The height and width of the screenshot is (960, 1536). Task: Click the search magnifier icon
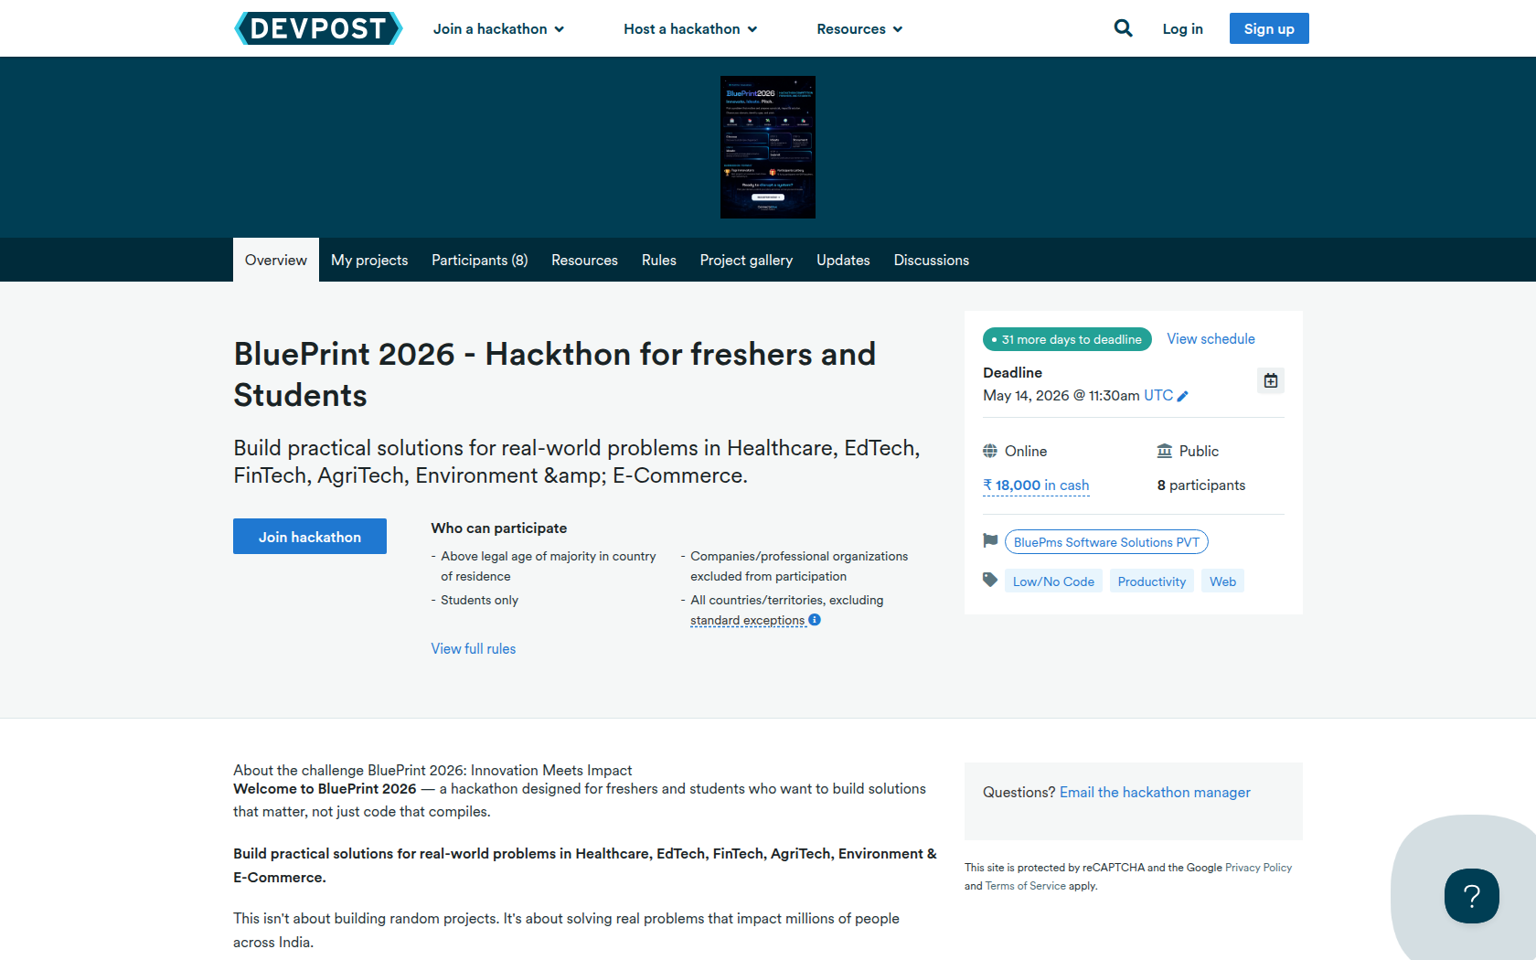(1123, 28)
